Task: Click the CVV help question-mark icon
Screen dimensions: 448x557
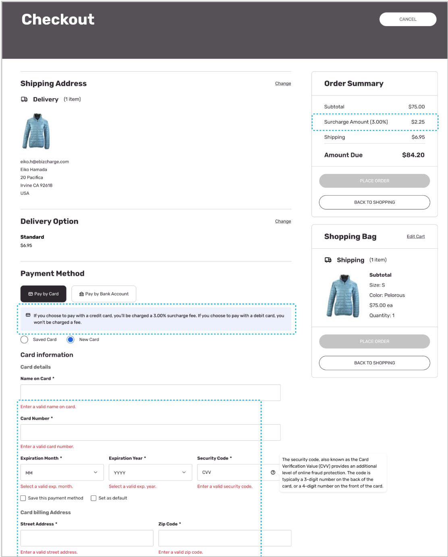Action: pos(273,472)
